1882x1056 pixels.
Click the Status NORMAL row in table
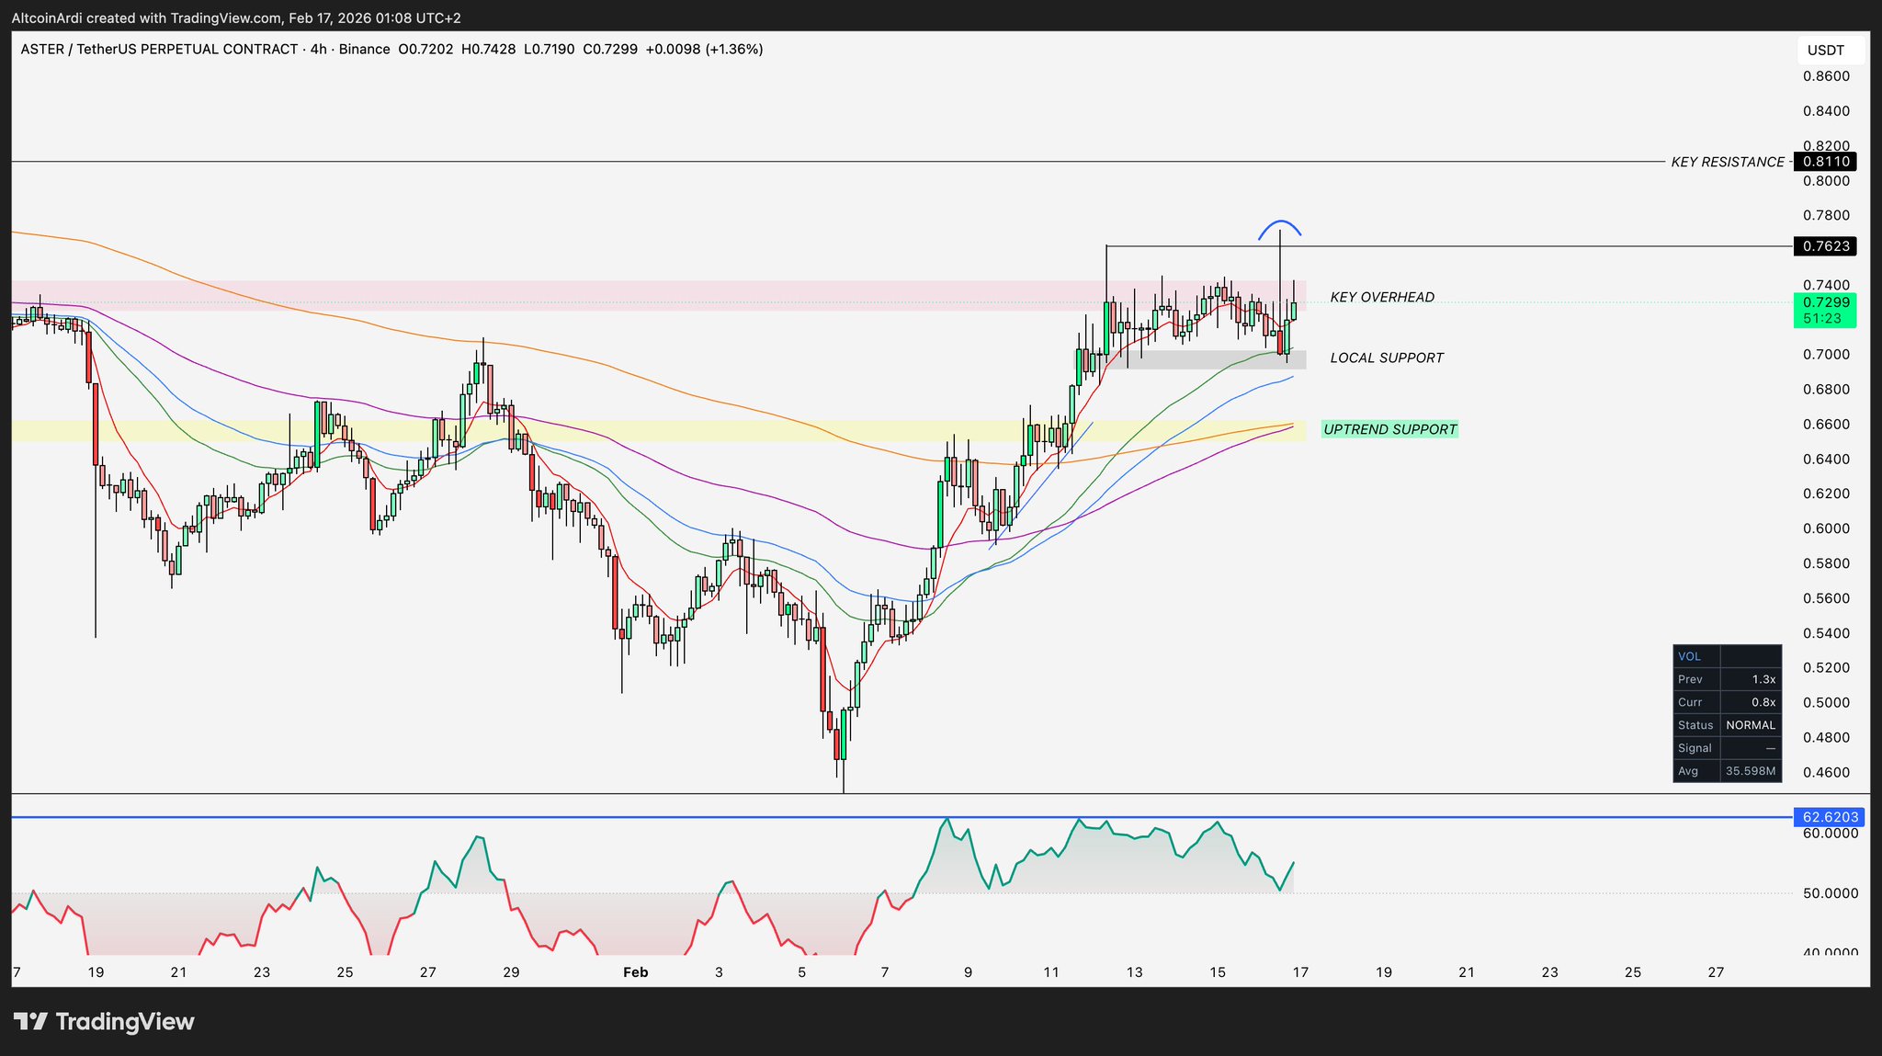coord(1727,725)
